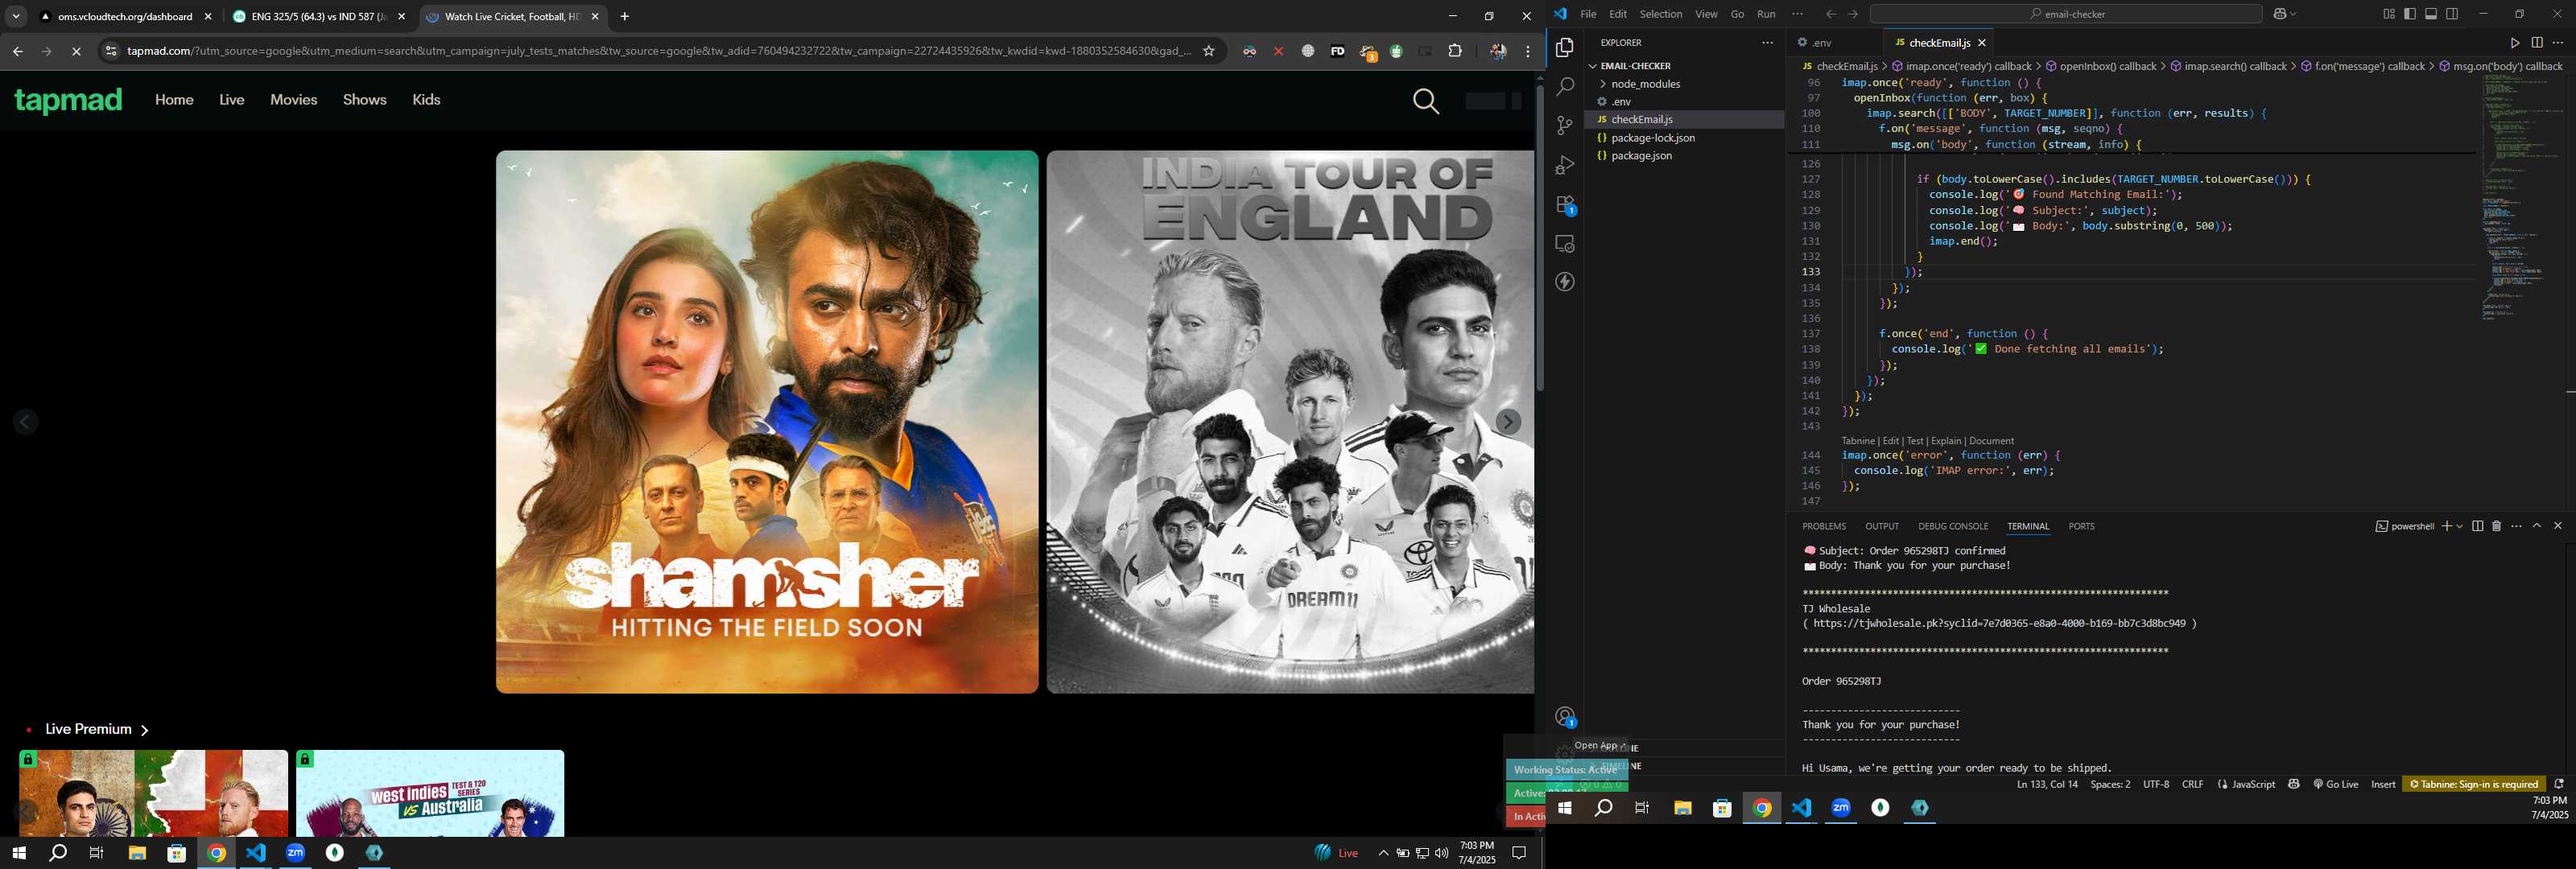This screenshot has height=869, width=2576.
Task: Toggle VS Code Primary Side Bar
Action: (2410, 14)
